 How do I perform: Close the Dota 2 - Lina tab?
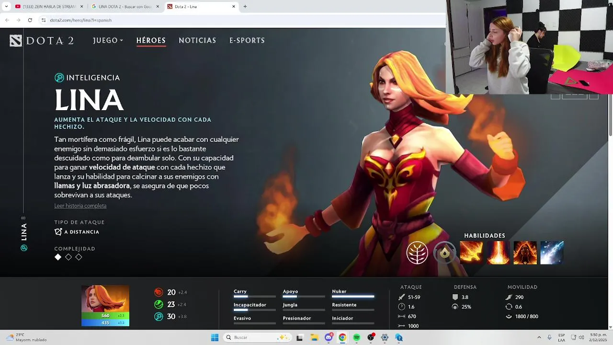coord(234,7)
